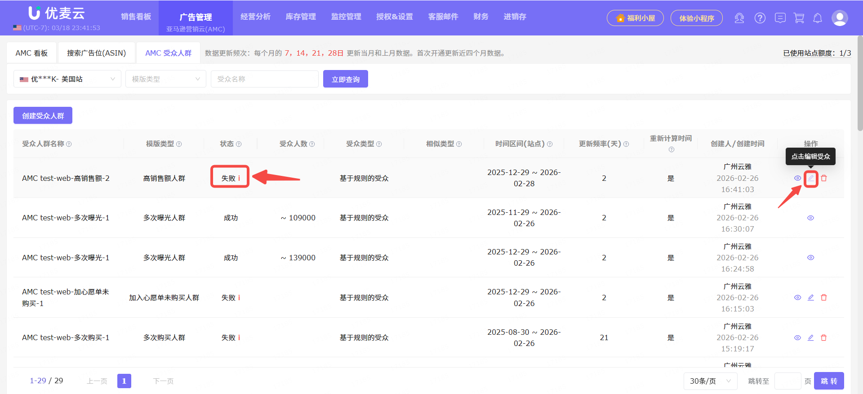Click help icon under 重新计算时间 header

tap(671, 149)
